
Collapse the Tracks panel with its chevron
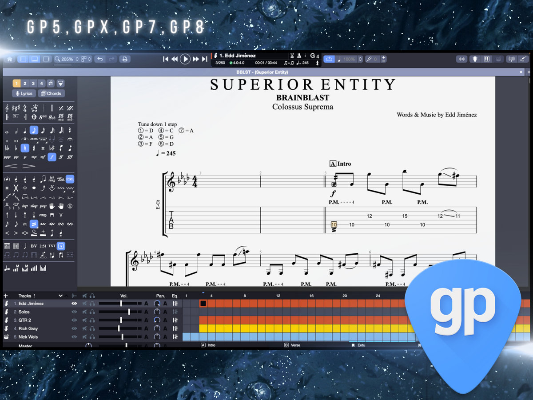pos(61,296)
